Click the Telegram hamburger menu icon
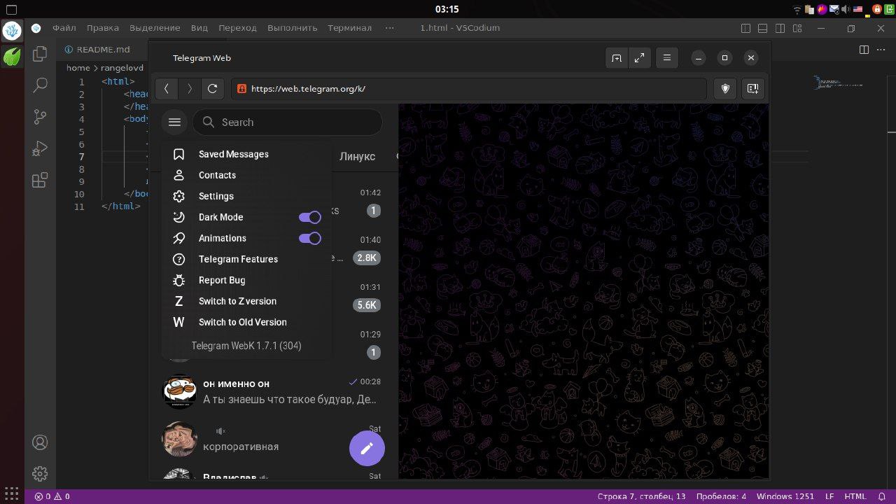This screenshot has width=896, height=504. pyautogui.click(x=174, y=122)
